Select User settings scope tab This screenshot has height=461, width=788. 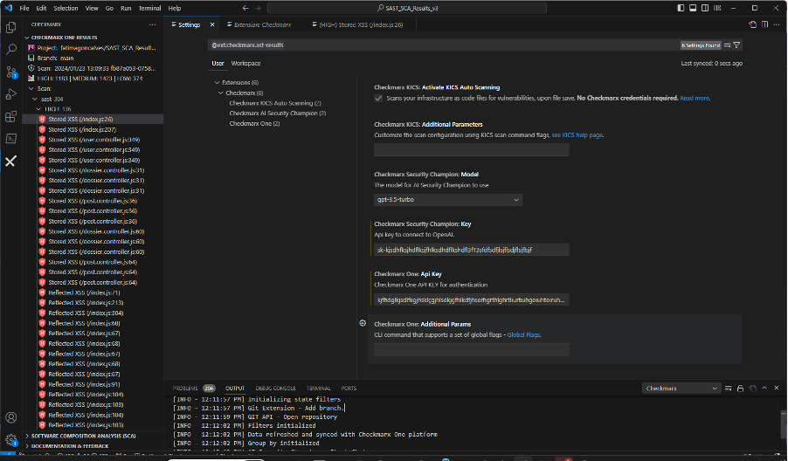click(218, 63)
